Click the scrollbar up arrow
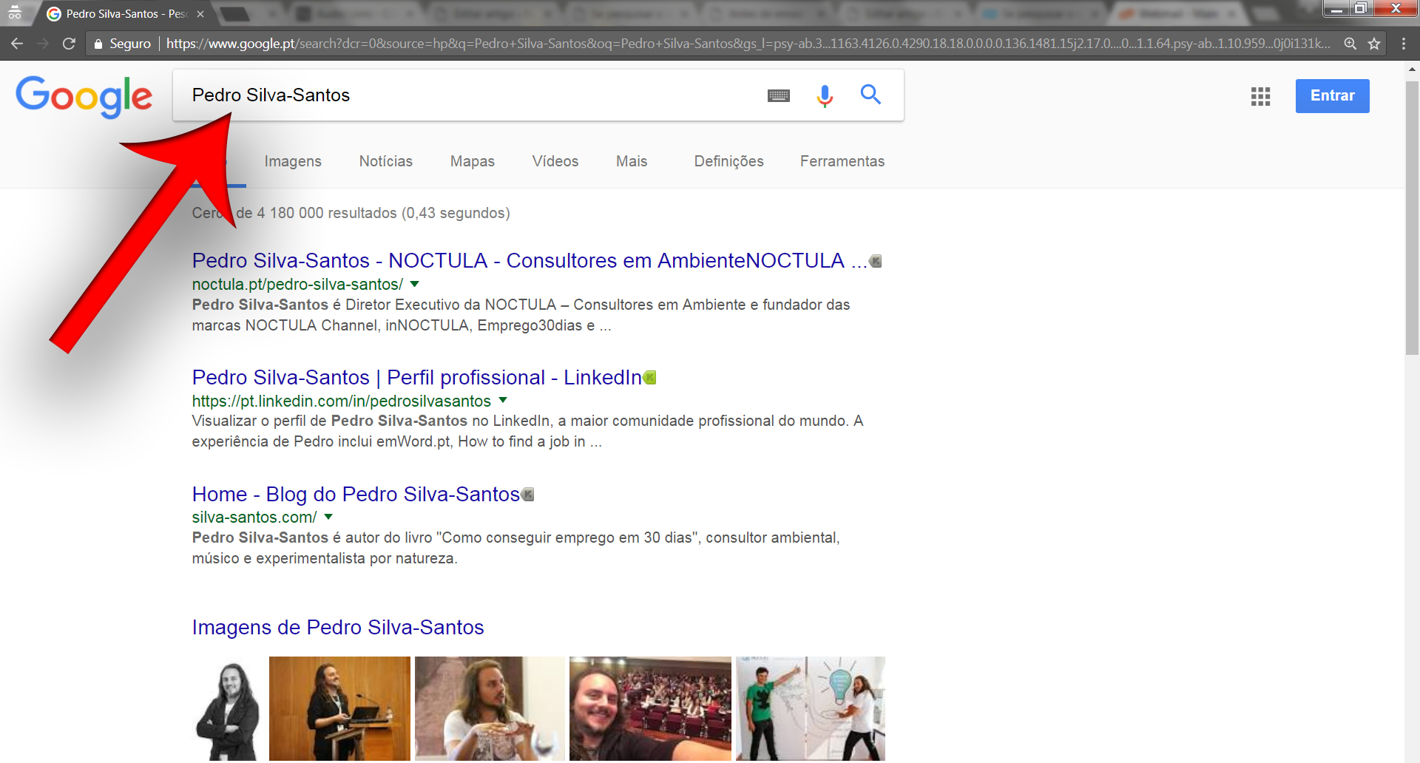 pyautogui.click(x=1412, y=69)
